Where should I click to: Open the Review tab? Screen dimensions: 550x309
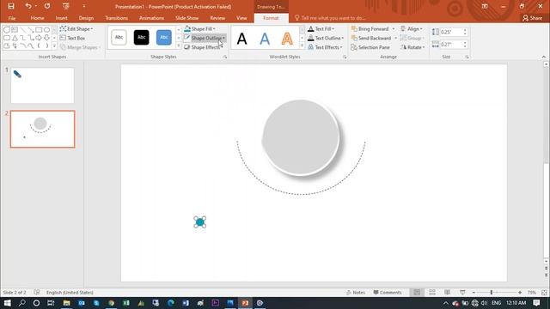tap(217, 18)
